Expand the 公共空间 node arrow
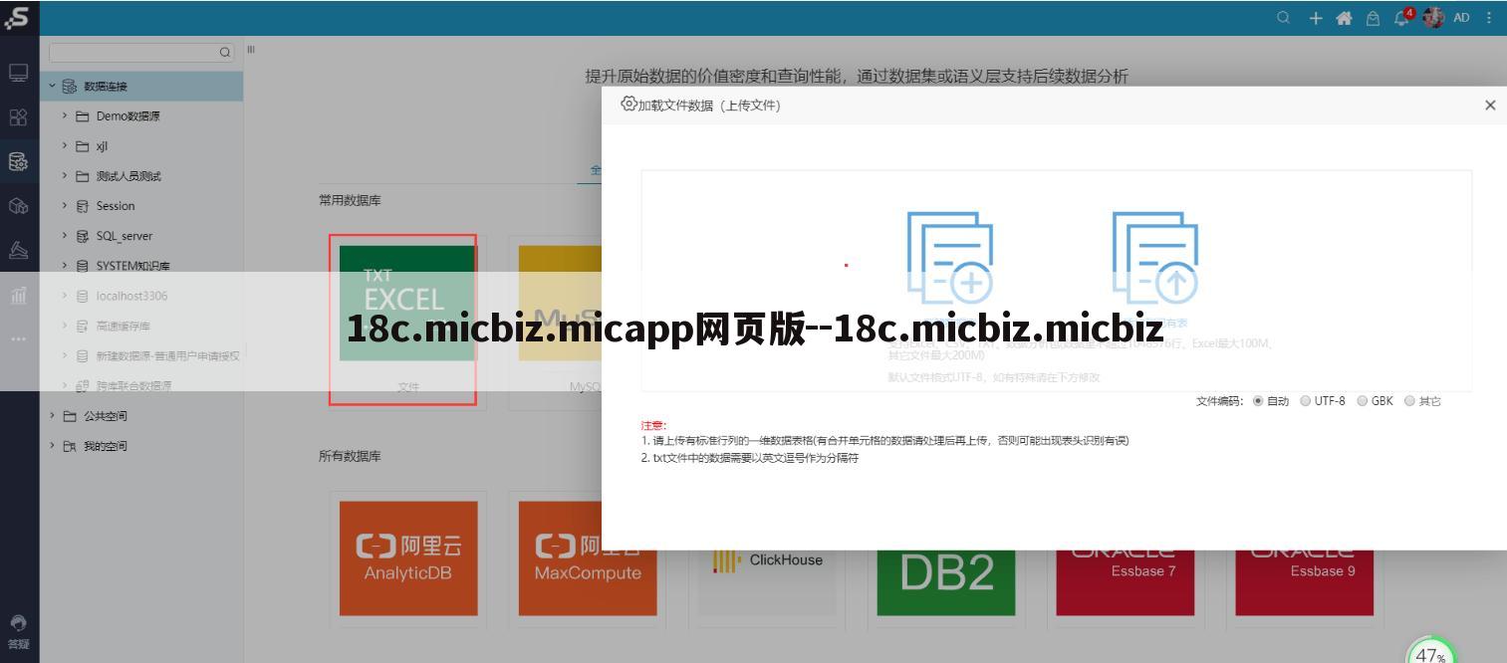 [x=52, y=416]
